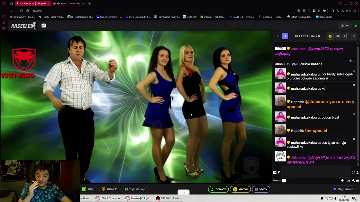
Task: Attach an image with the camera icon
Action: pos(275,172)
